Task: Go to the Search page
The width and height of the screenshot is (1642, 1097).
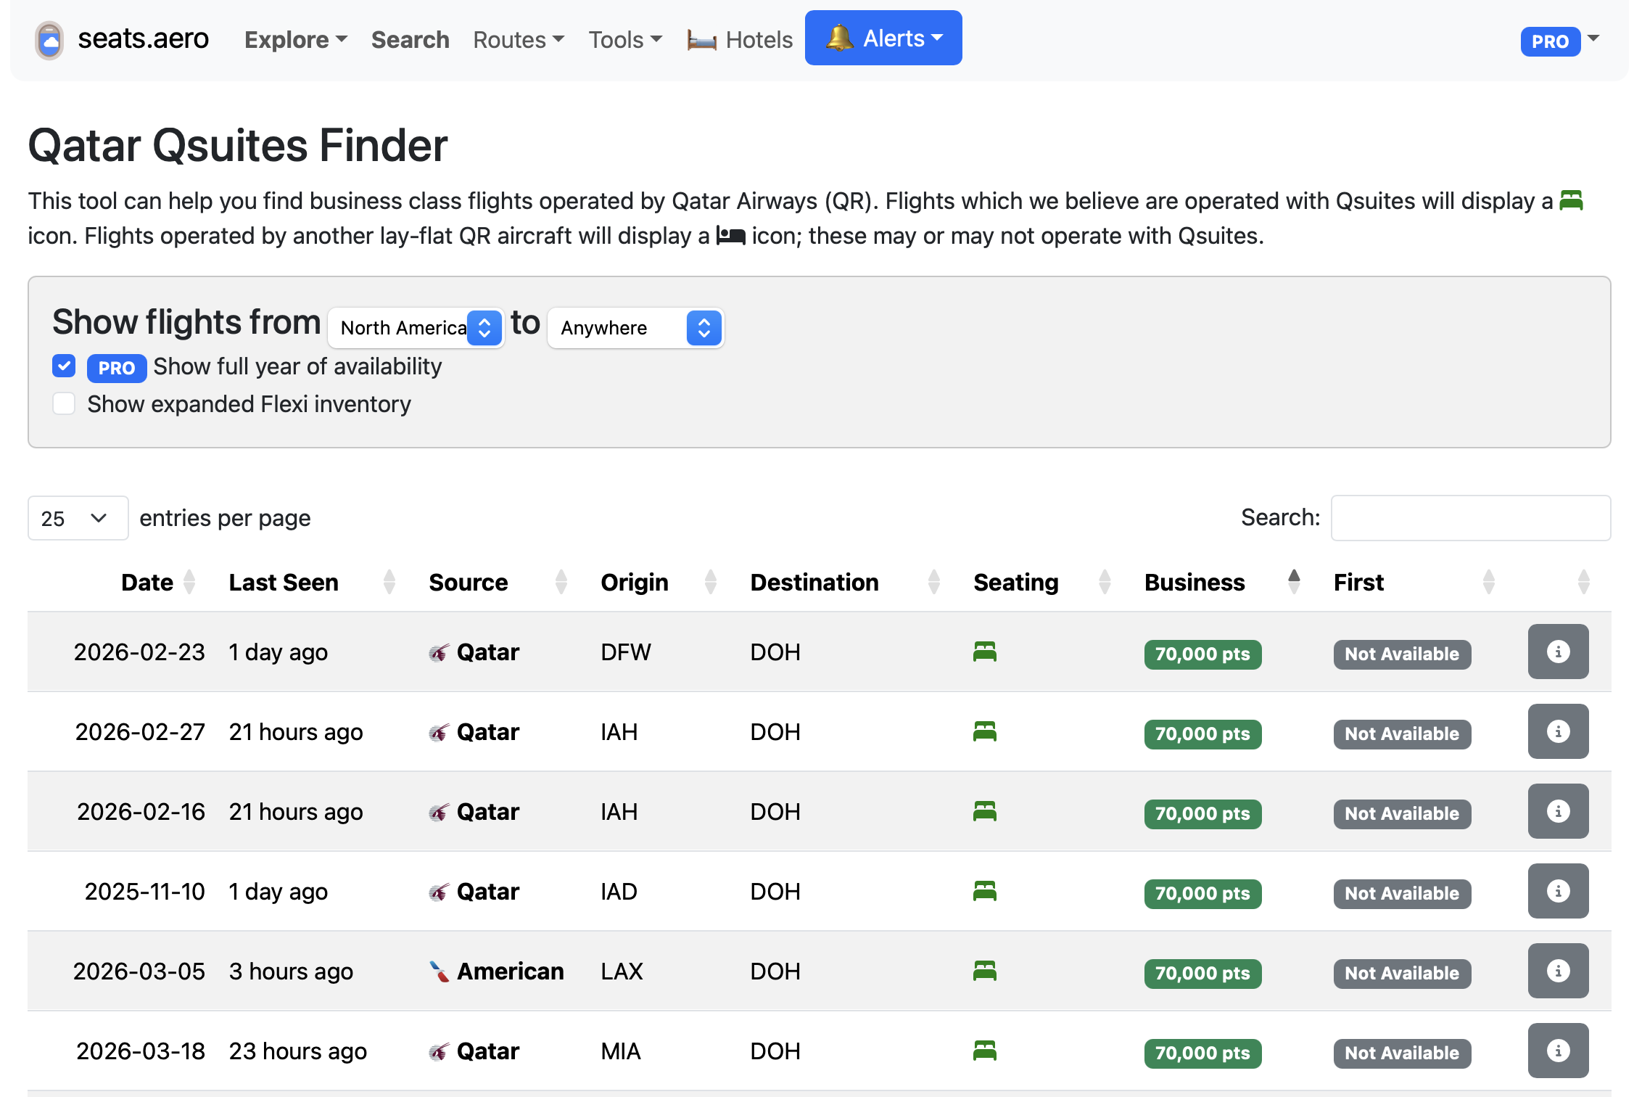Action: click(x=410, y=39)
